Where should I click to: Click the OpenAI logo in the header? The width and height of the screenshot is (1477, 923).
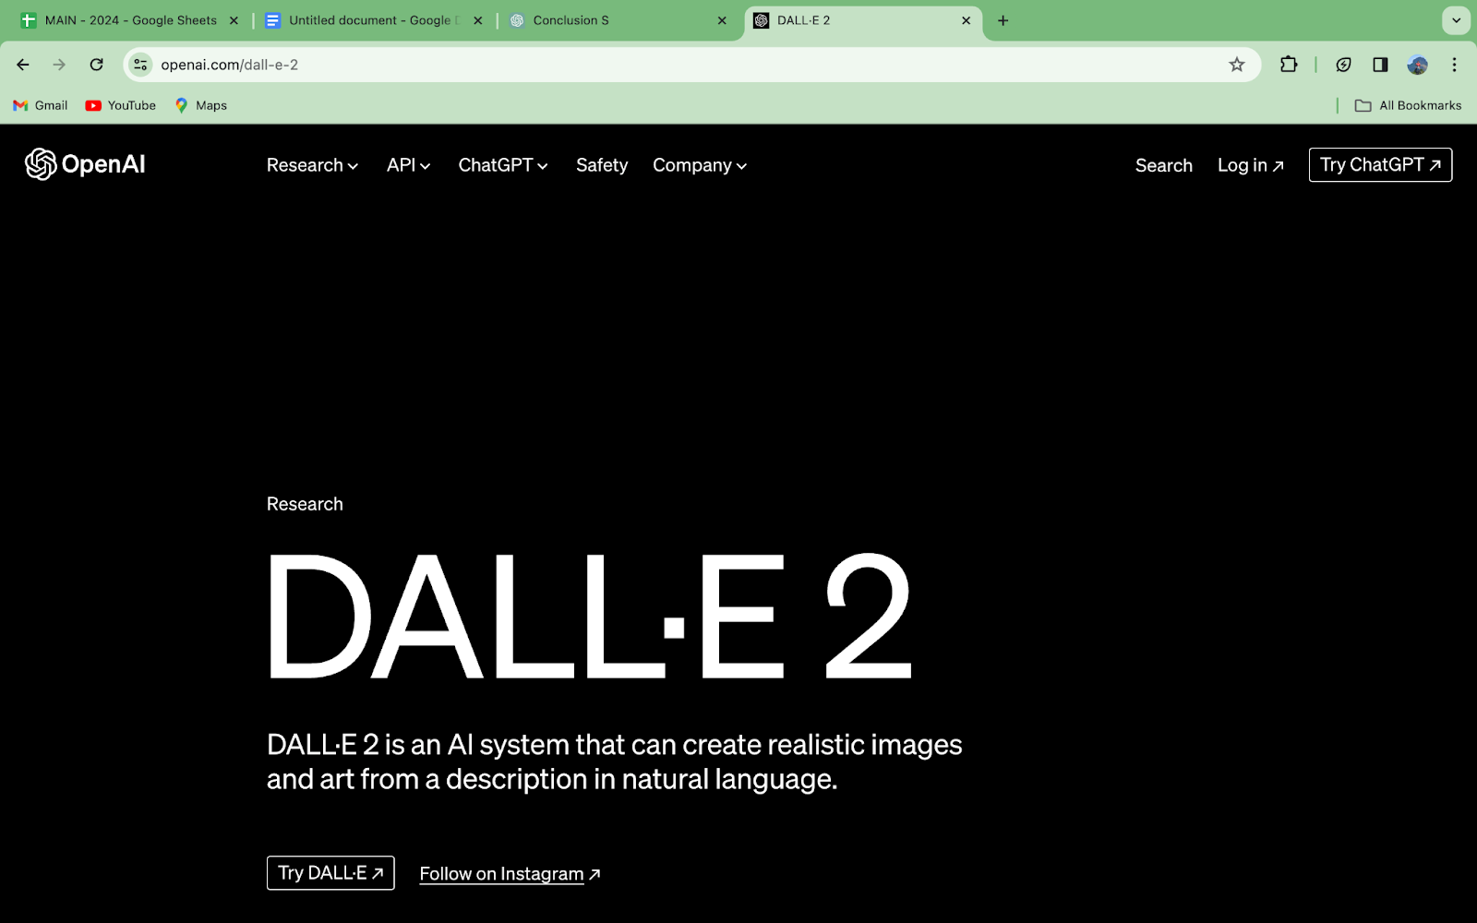85,164
